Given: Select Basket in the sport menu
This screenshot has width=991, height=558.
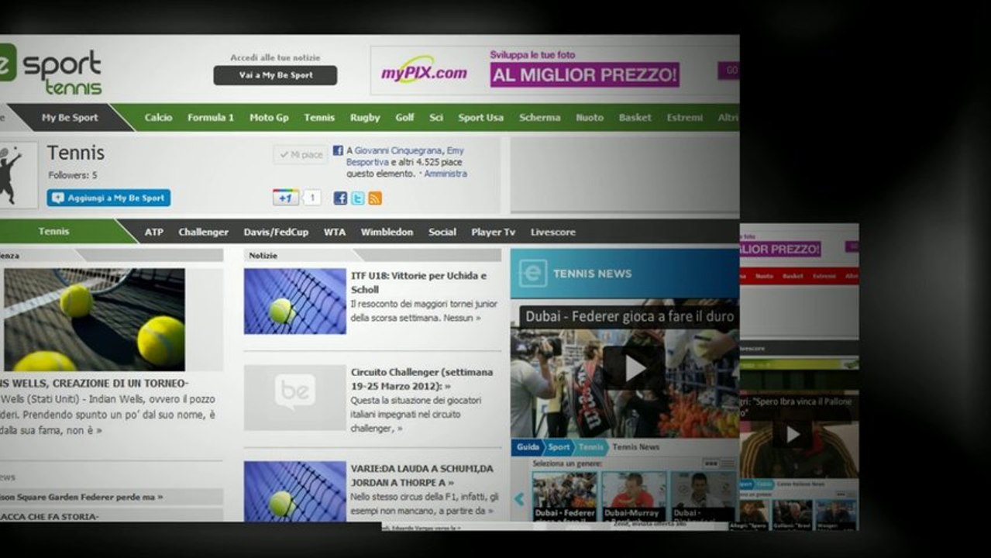Looking at the screenshot, I should (635, 118).
